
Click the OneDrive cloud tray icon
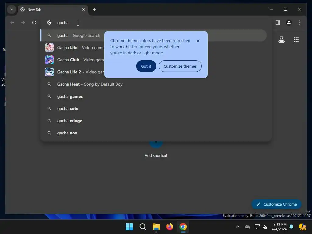click(x=247, y=227)
